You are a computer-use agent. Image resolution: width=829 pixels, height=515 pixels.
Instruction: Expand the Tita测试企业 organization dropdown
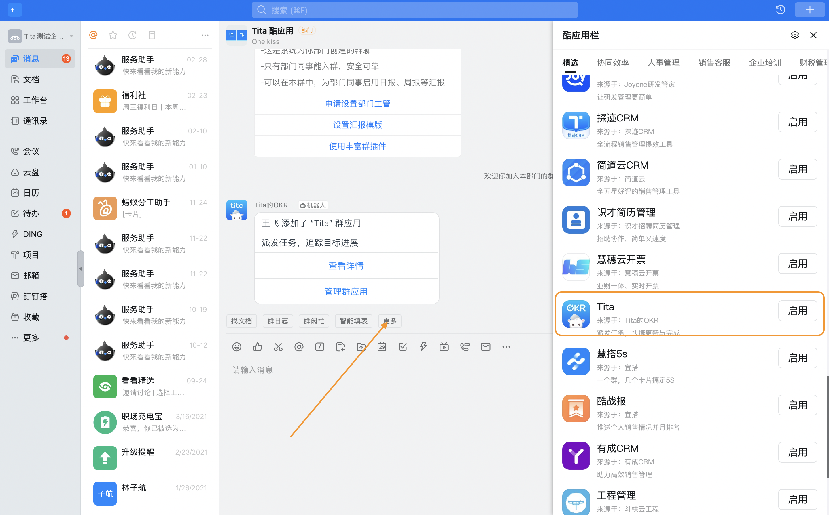point(71,36)
